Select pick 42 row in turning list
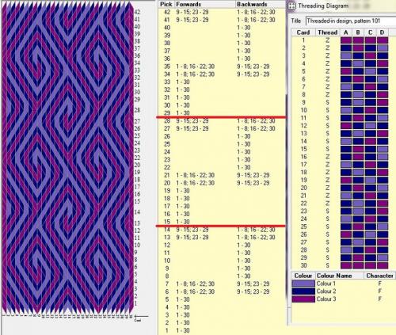 coord(222,12)
